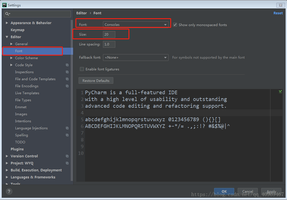Open Images settings
The width and height of the screenshot is (287, 200).
click(21, 114)
